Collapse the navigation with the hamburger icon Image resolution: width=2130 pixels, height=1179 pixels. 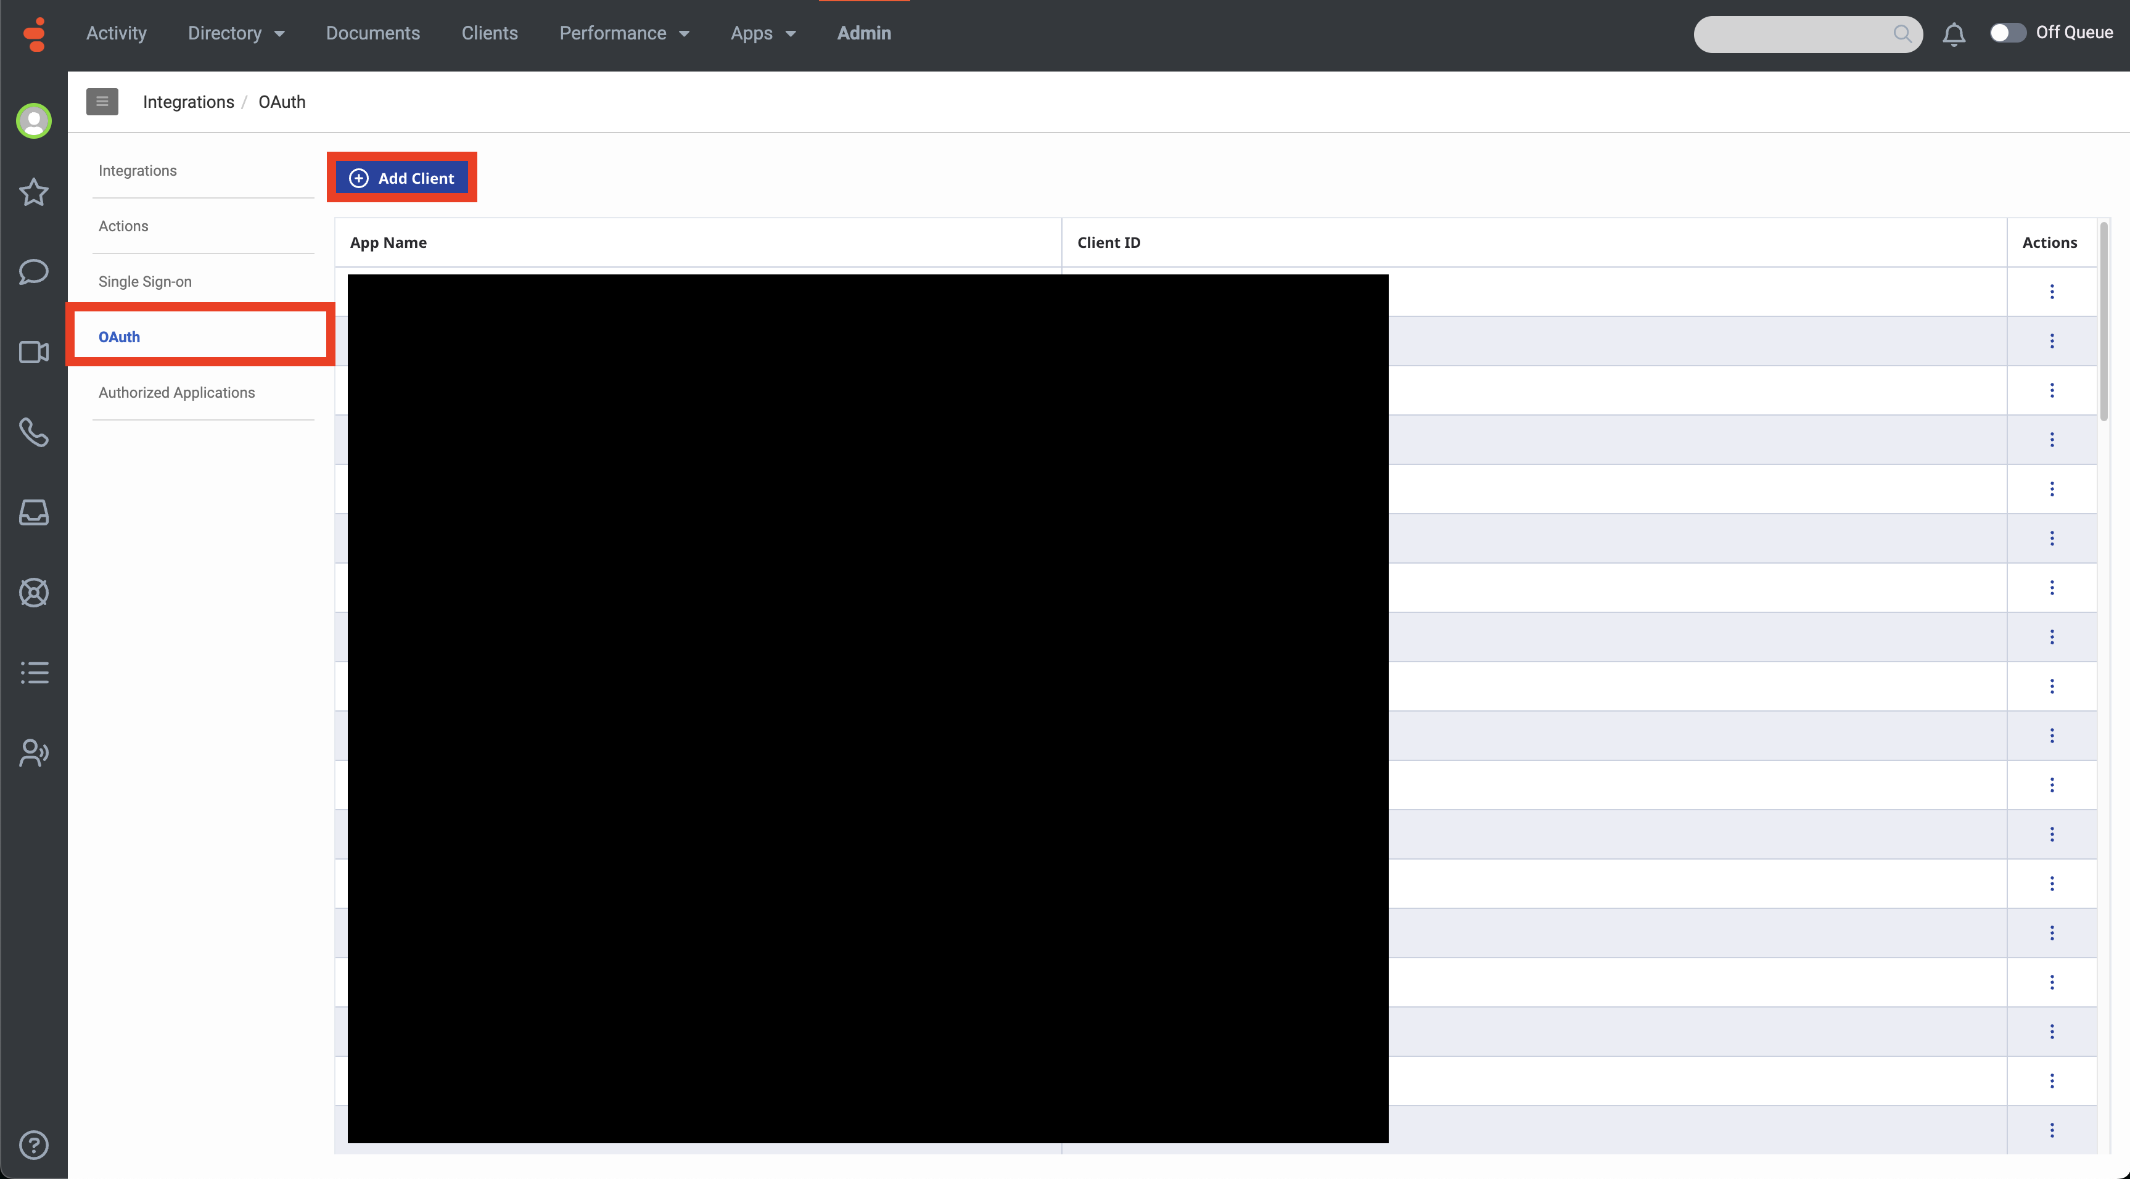click(x=102, y=101)
